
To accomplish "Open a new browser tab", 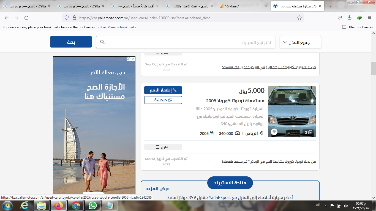I will click(x=330, y=6).
